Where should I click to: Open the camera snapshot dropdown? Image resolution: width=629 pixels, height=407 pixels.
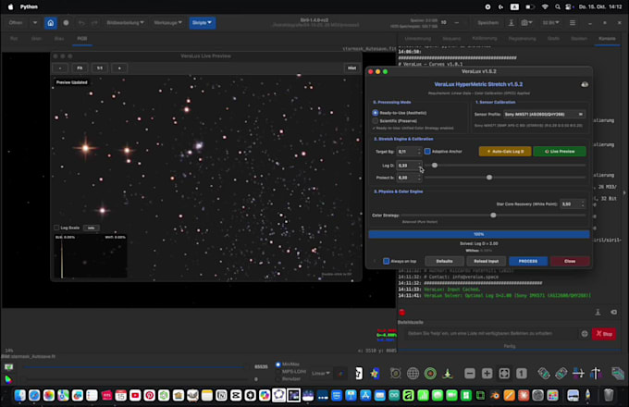coord(526,23)
